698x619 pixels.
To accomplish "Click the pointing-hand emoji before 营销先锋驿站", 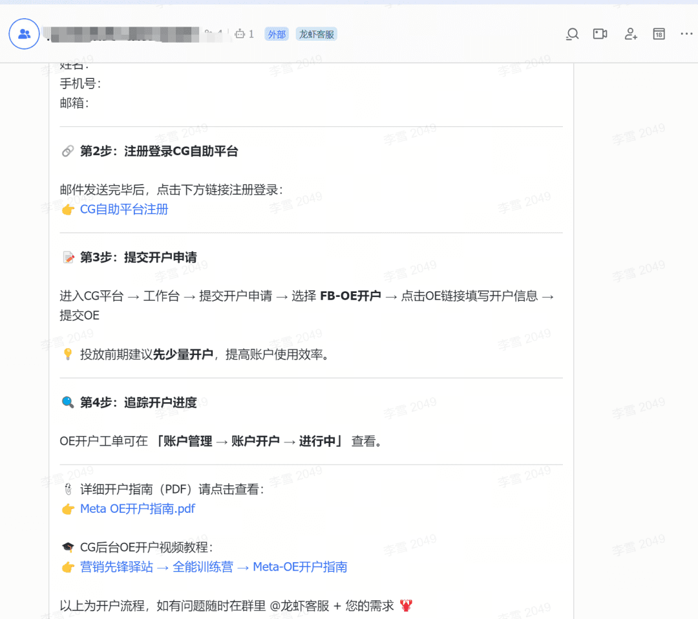I will point(68,567).
